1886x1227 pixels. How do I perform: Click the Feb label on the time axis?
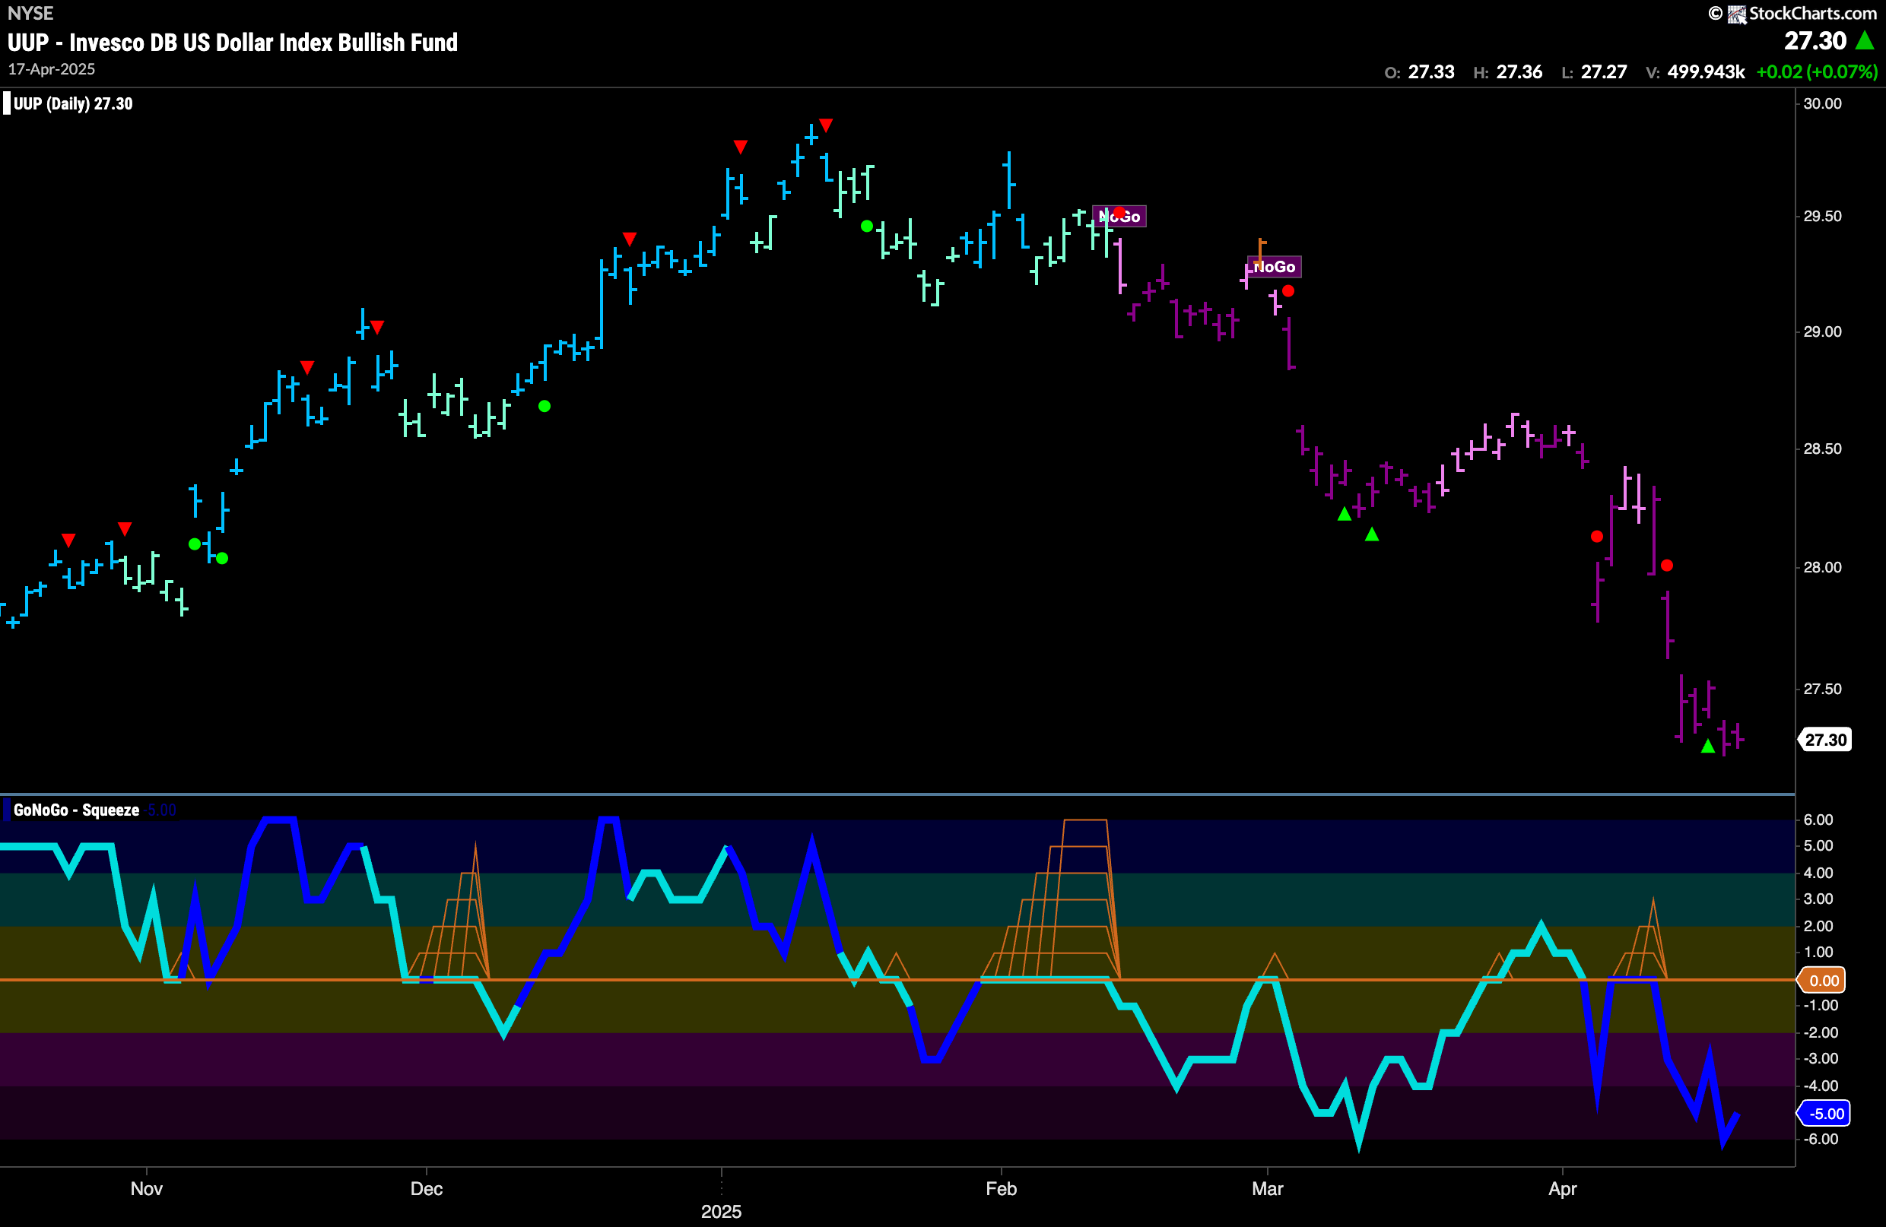coord(1001,1189)
